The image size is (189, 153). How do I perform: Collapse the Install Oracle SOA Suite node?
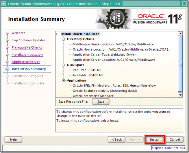tap(58, 34)
